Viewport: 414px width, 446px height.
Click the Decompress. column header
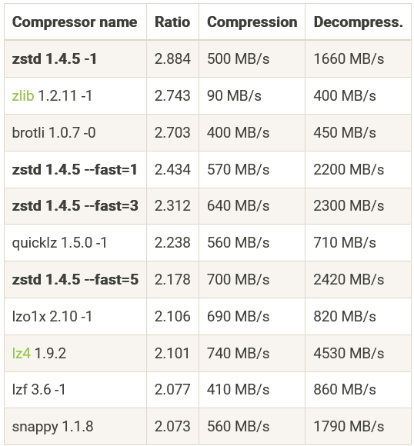pyautogui.click(x=358, y=22)
